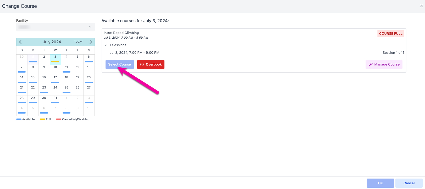425x189 pixels.
Task: Select the 28th in July calendar
Action: 22,101
